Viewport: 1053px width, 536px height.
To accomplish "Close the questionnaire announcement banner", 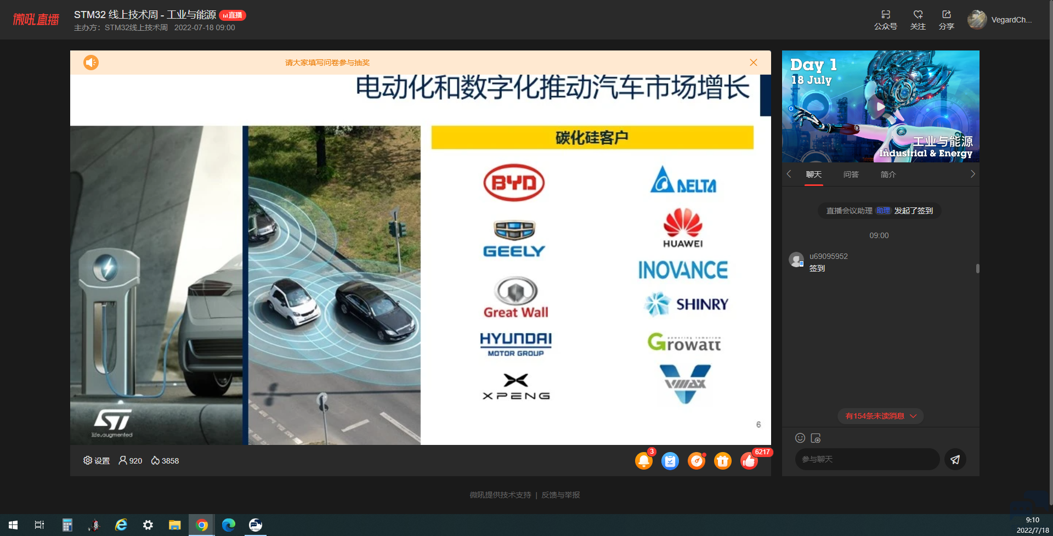I will [754, 63].
